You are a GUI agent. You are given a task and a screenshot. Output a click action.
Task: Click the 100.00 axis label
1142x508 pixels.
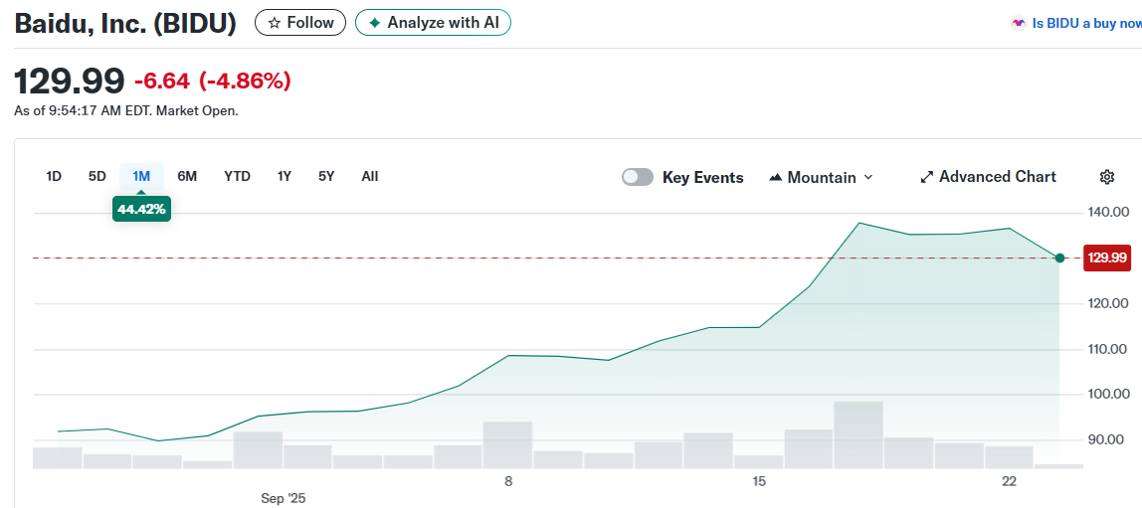point(1108,395)
